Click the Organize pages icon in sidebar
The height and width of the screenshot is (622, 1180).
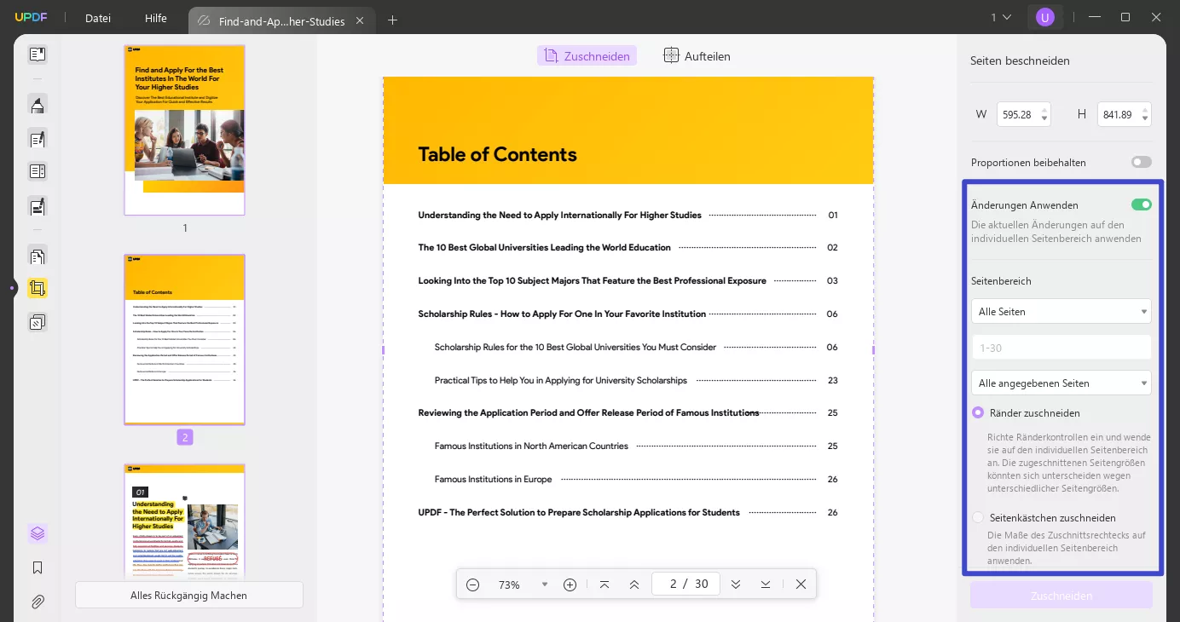37,256
